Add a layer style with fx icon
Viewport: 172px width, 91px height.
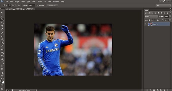pyautogui.click(x=151, y=90)
